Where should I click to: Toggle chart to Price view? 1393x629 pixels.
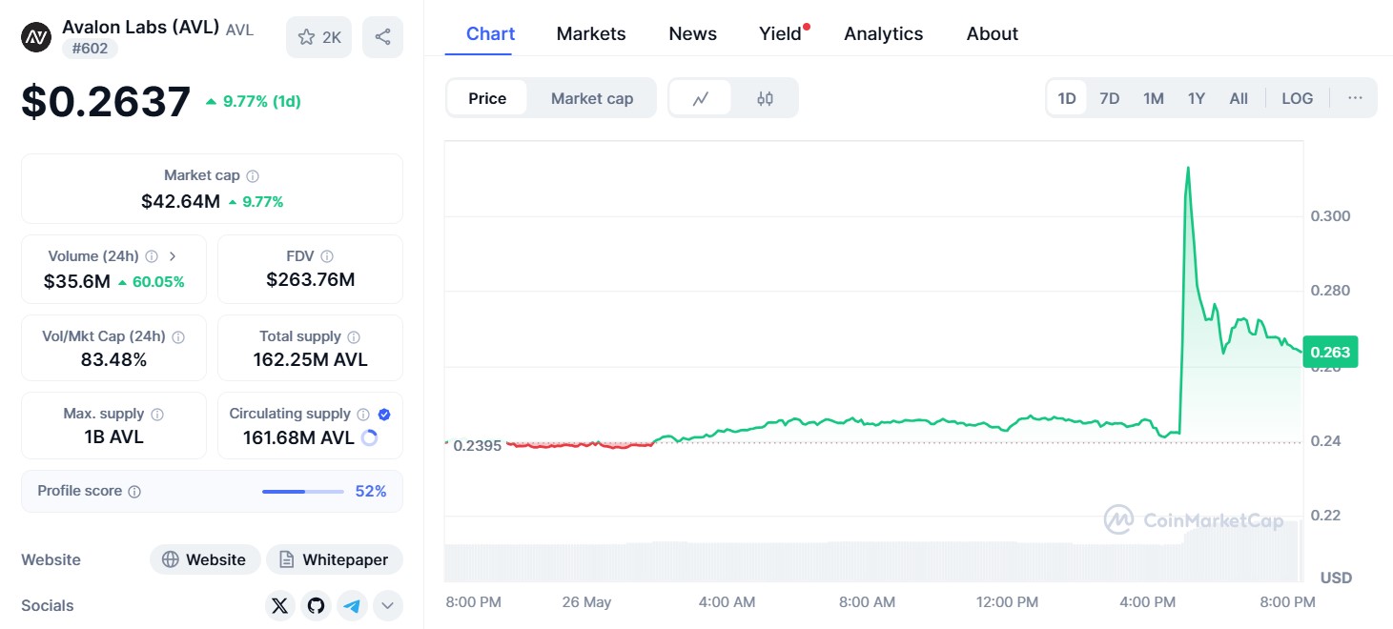487,98
